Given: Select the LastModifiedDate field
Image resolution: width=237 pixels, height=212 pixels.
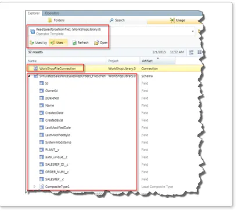Looking at the screenshot, I should pyautogui.click(x=58, y=127).
